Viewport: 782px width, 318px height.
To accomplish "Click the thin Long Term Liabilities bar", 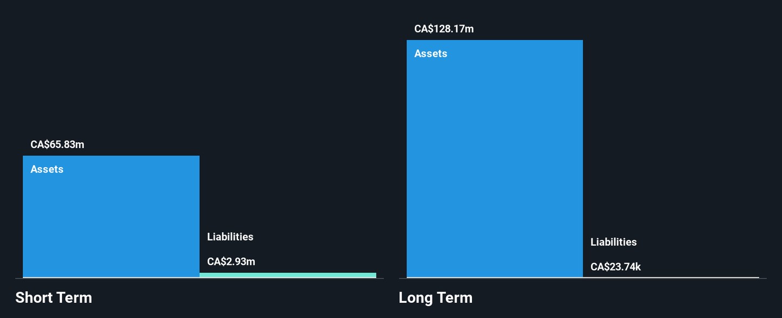I will click(x=671, y=277).
